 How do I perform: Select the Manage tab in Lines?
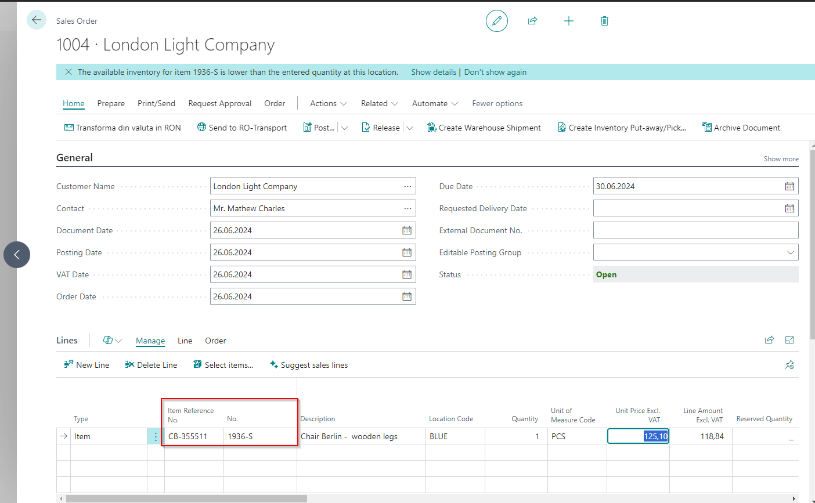[150, 341]
